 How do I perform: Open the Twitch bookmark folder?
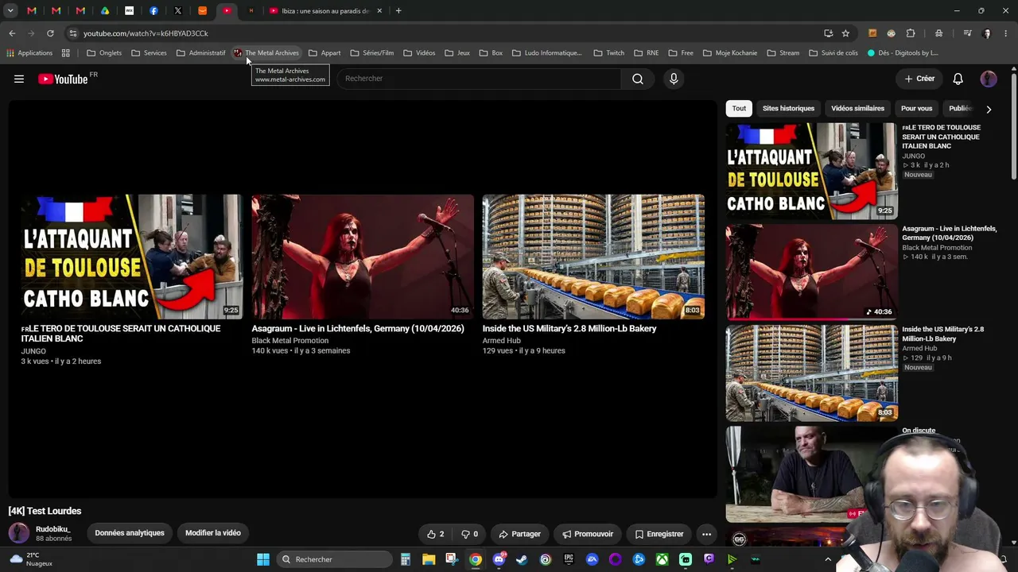pos(609,53)
